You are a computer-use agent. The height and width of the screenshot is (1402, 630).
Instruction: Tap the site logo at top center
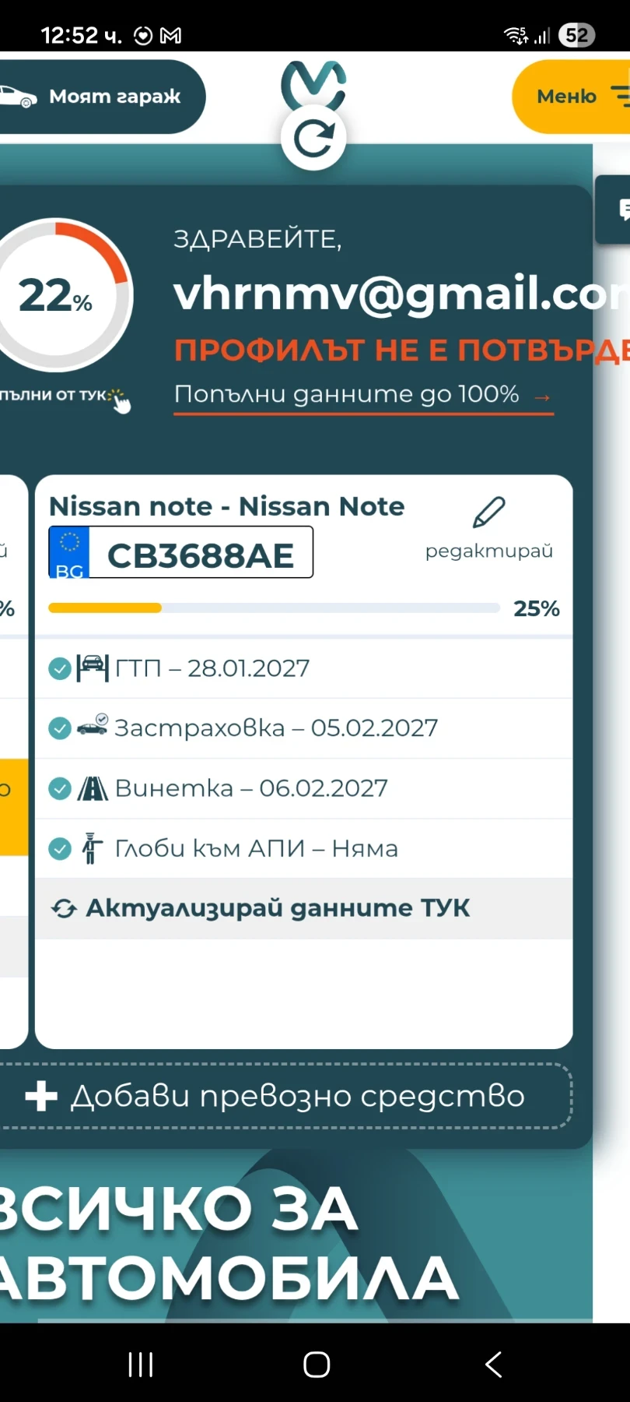tap(313, 84)
